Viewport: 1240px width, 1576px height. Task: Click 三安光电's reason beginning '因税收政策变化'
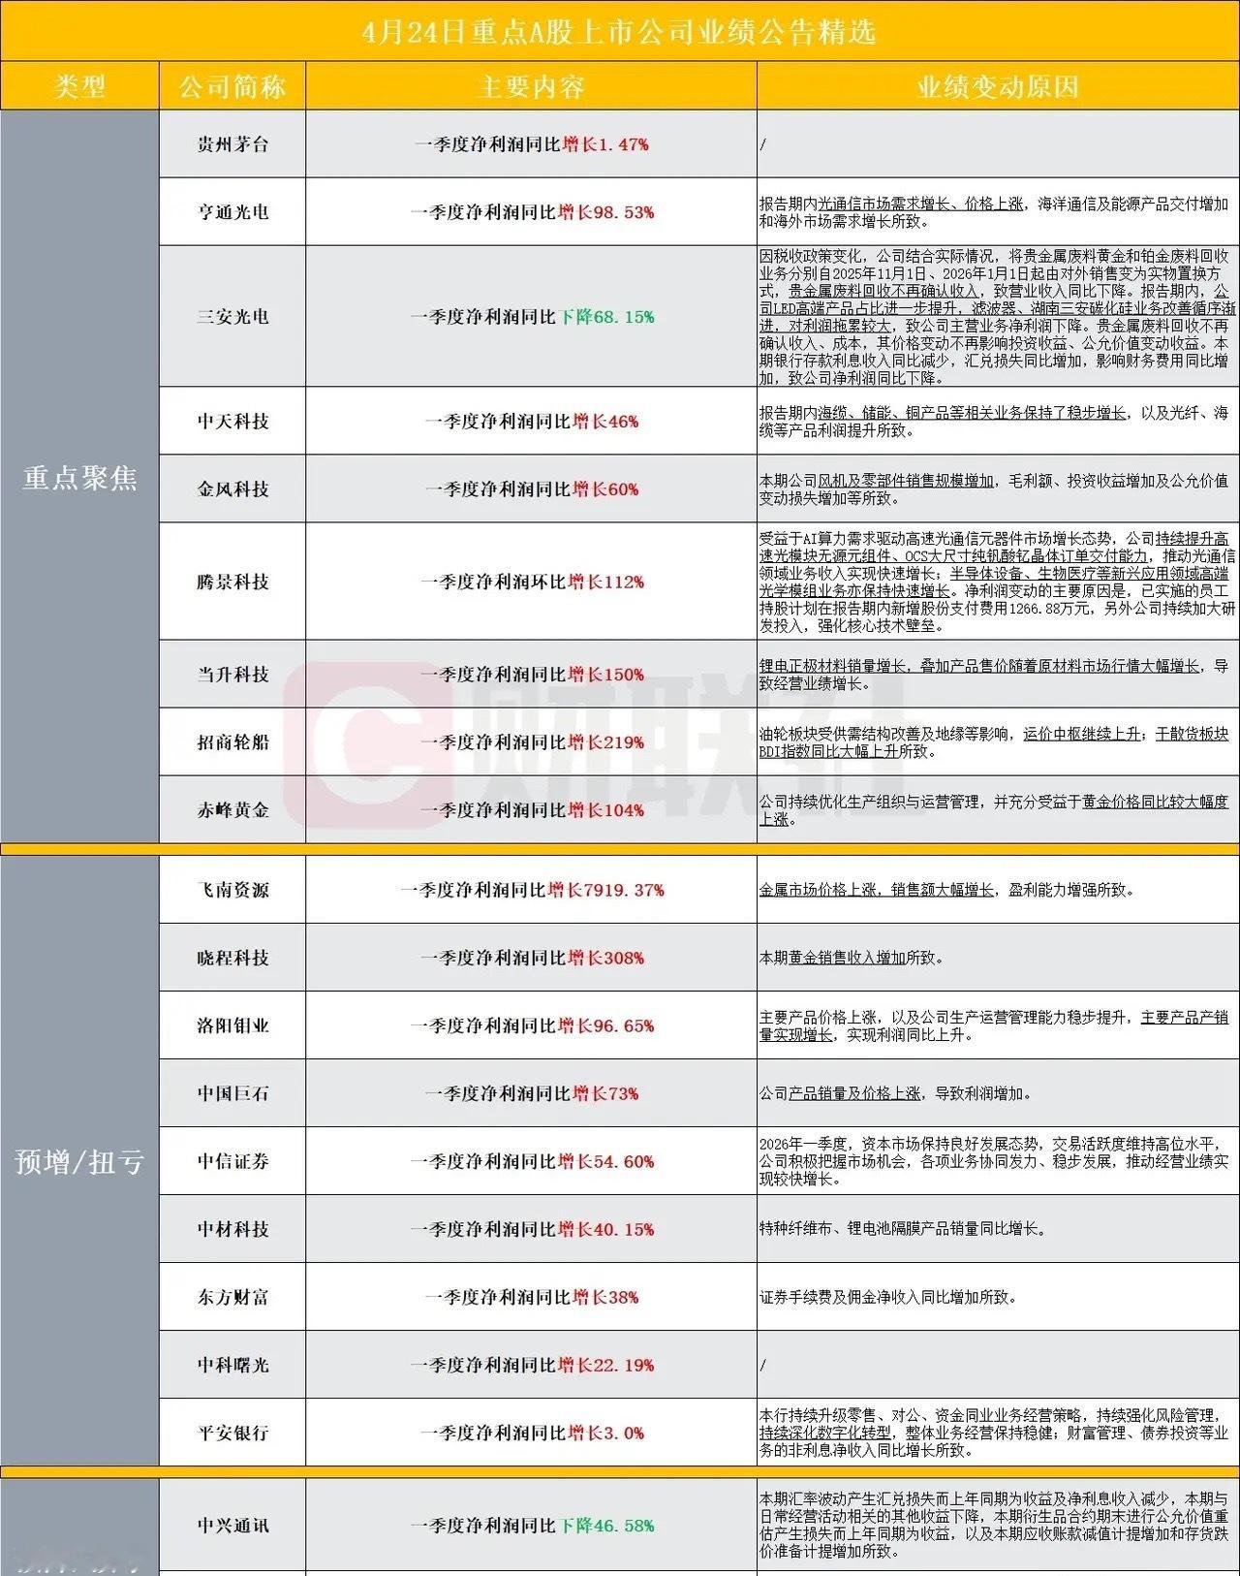point(997,317)
